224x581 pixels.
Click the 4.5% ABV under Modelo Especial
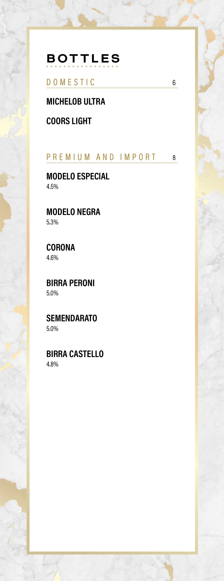point(52,187)
